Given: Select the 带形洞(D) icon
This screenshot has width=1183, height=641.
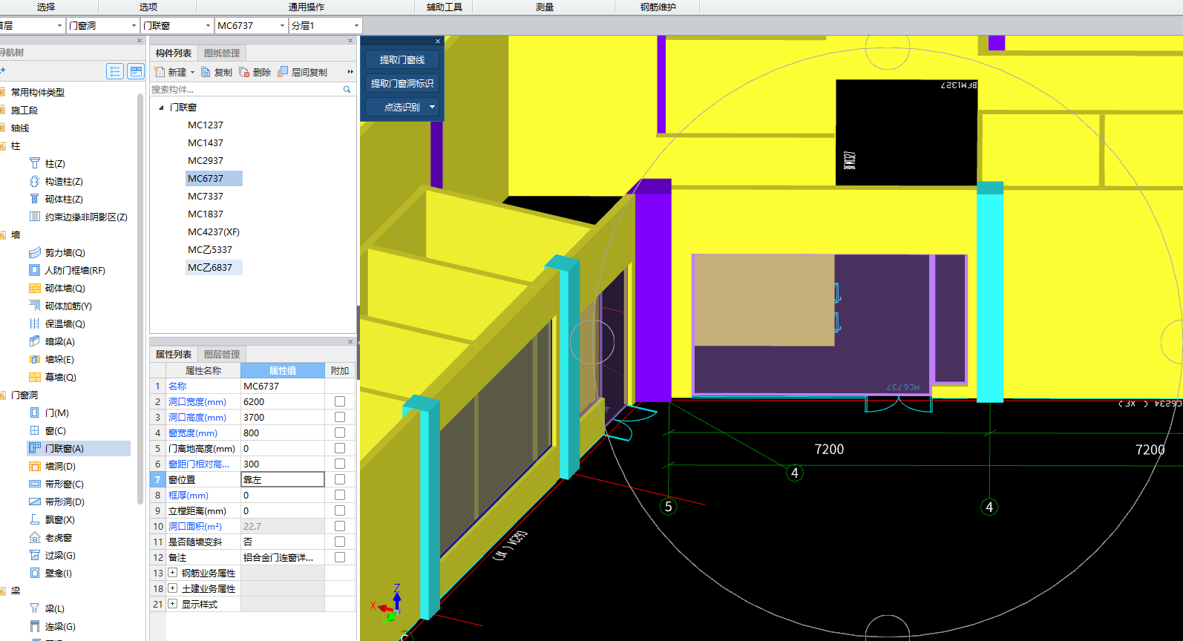Looking at the screenshot, I should pos(34,502).
